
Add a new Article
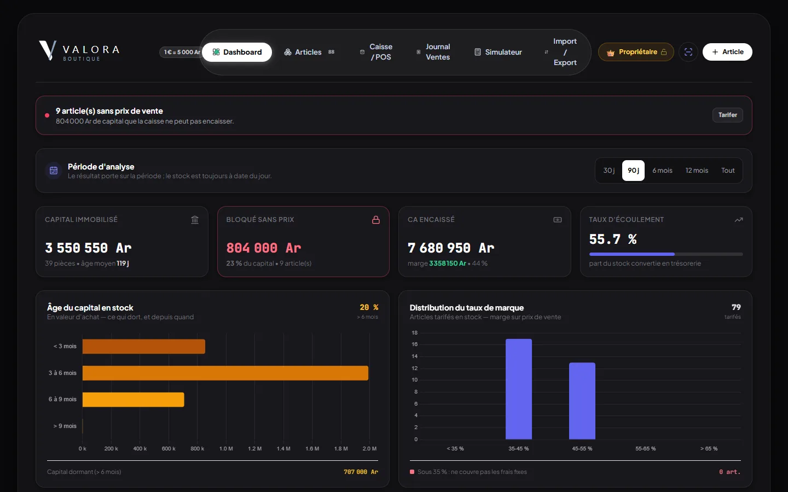727,52
